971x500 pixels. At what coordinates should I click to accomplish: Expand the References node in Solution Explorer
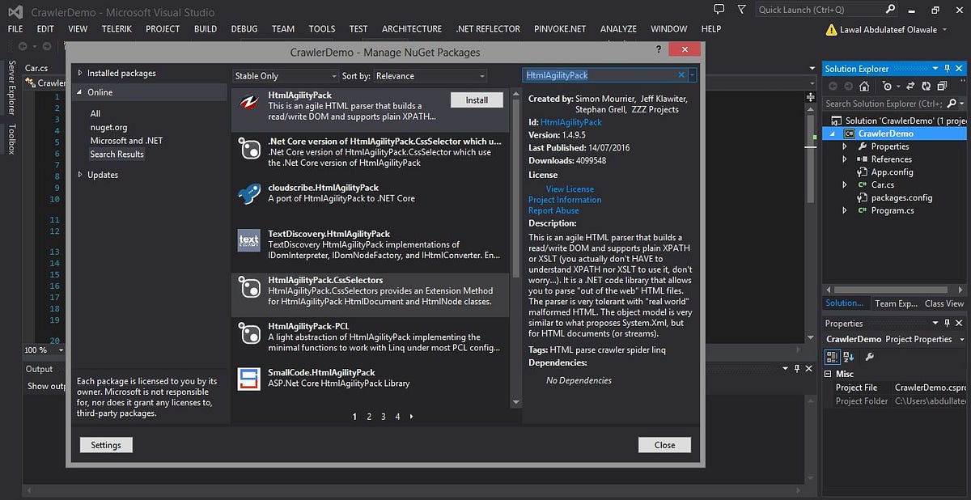846,159
